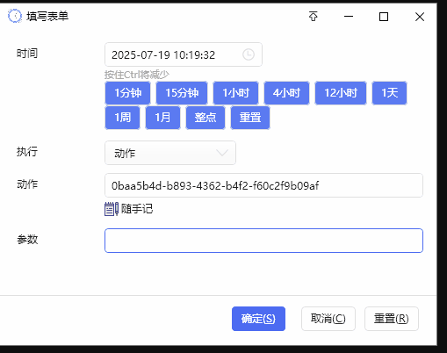
Task: Click the 动作 ID text field
Action: click(263, 185)
